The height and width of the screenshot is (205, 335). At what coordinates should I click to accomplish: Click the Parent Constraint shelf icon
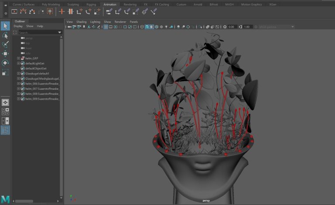click(x=109, y=11)
